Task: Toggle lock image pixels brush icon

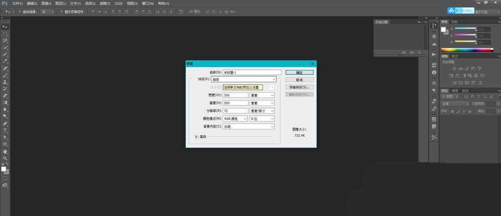Action: (458, 111)
